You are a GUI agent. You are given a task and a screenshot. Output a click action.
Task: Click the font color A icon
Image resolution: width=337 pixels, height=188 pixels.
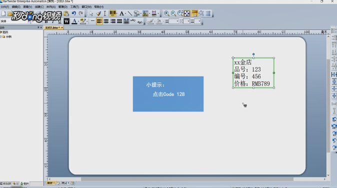tap(74, 21)
